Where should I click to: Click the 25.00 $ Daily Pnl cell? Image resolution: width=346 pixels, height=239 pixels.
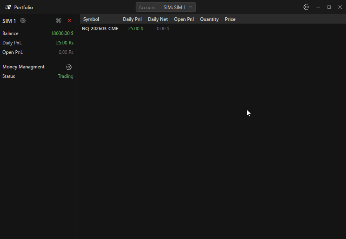(136, 29)
